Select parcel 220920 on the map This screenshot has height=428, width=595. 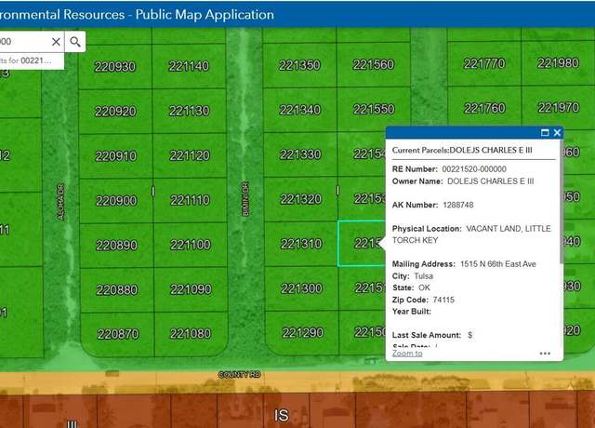click(115, 112)
